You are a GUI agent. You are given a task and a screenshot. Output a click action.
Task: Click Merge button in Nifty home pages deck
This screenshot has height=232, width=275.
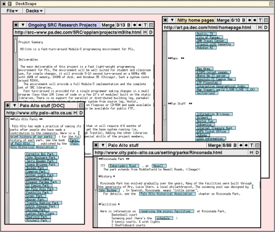(x=223, y=20)
